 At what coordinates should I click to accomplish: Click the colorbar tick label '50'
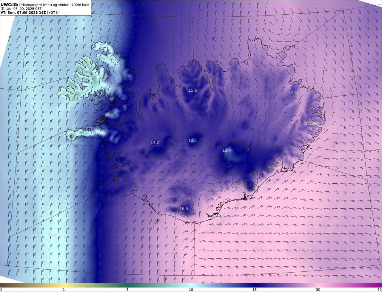[x=379, y=290]
